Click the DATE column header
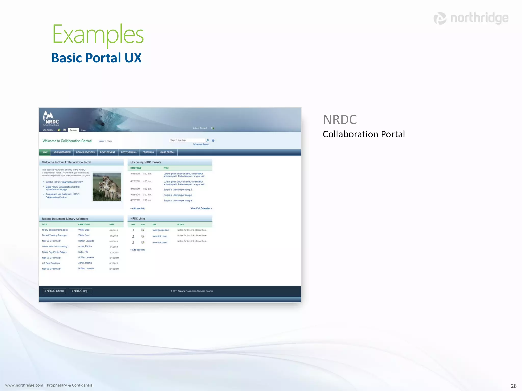This screenshot has width=522, height=391. [112, 224]
